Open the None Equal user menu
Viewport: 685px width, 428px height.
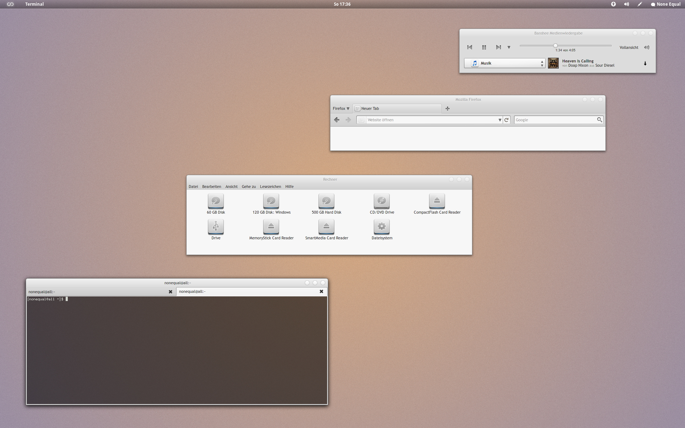pos(665,4)
